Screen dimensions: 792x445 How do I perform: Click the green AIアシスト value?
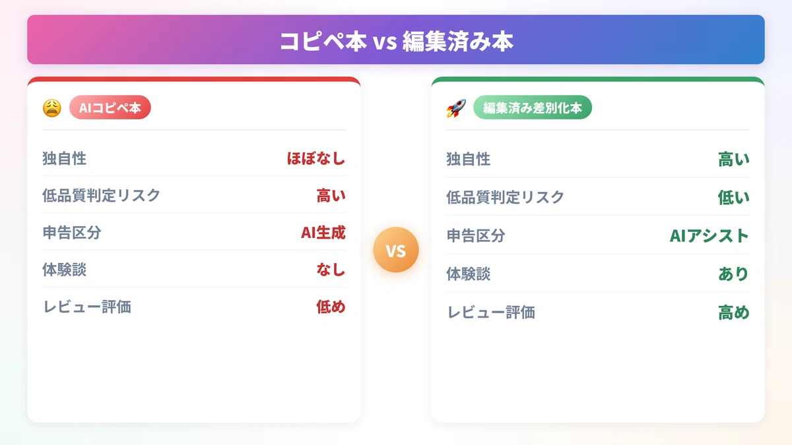pos(709,235)
